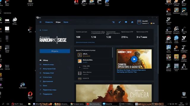Open the Recycle Bin icon

184,95
